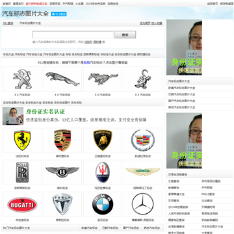Open the Mustang running horse logo
Image resolution: width=234 pixels, height=234 pixels.
[x=103, y=79]
